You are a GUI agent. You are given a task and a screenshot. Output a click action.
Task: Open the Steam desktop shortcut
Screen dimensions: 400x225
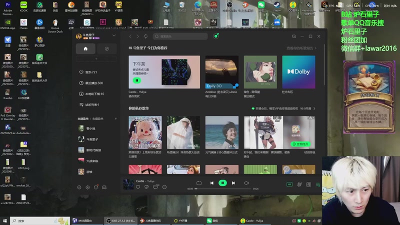tap(277, 6)
